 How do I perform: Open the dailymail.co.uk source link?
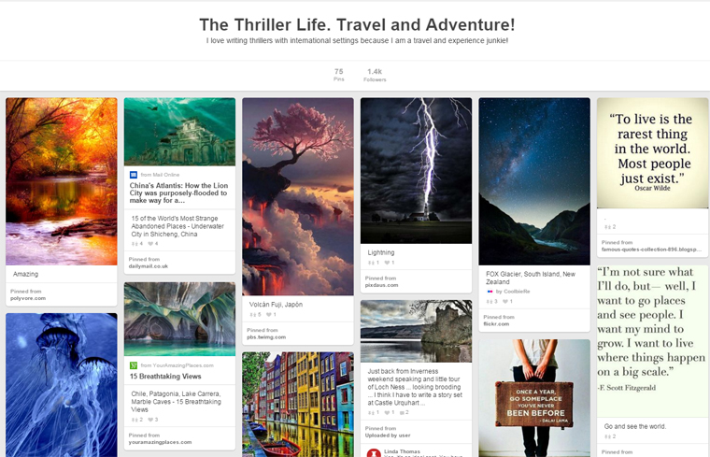148,266
